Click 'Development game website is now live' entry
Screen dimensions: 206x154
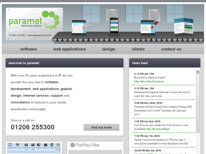[x=162, y=94]
